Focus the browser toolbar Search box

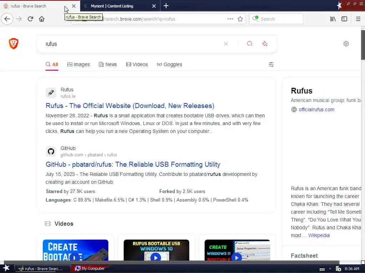coord(276,19)
